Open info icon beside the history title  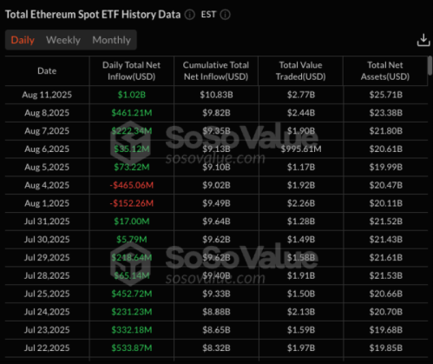click(190, 15)
